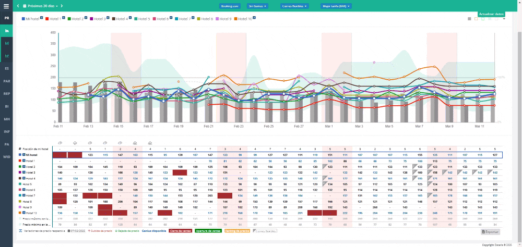The width and height of the screenshot is (522, 247).
Task: Open the ES sidebar section
Action: 6,68
